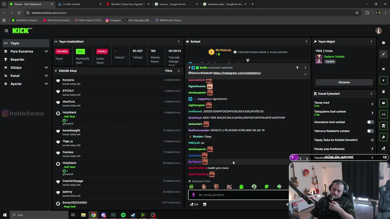Viewport: 390px width, 219px height.
Task: Select the angry green face emote
Action: point(191,187)
